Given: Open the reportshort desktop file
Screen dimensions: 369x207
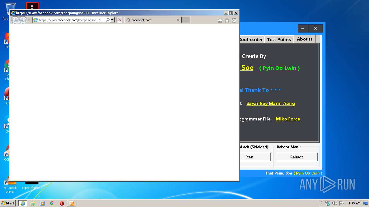Looking at the screenshot, I should 32,186.
